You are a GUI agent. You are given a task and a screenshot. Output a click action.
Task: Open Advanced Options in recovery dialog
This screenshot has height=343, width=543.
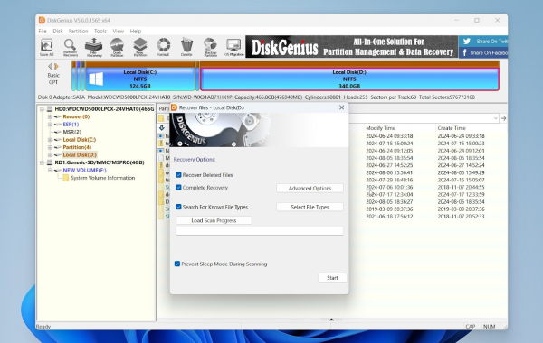tap(310, 189)
